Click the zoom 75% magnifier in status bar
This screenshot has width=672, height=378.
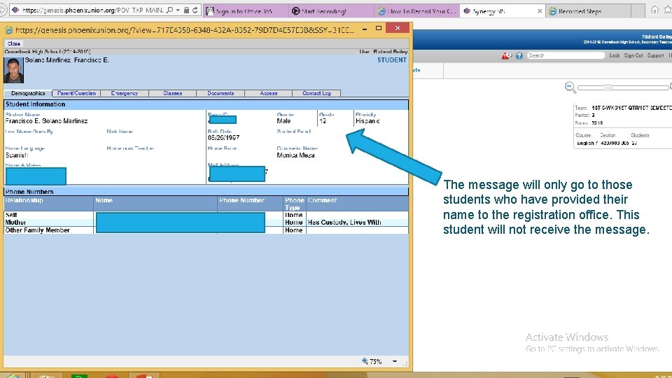(365, 361)
